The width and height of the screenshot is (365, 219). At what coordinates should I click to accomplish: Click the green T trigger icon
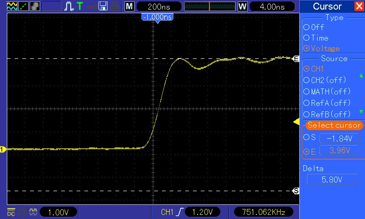click(80, 6)
